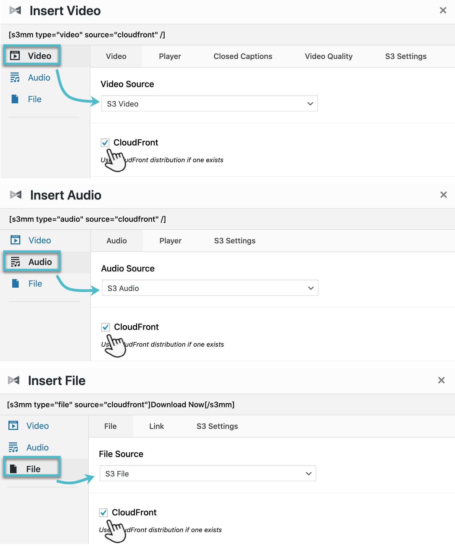Screen dimensions: 455x550
Task: Click Video film icon in Insert File sidebar
Action: point(13,426)
